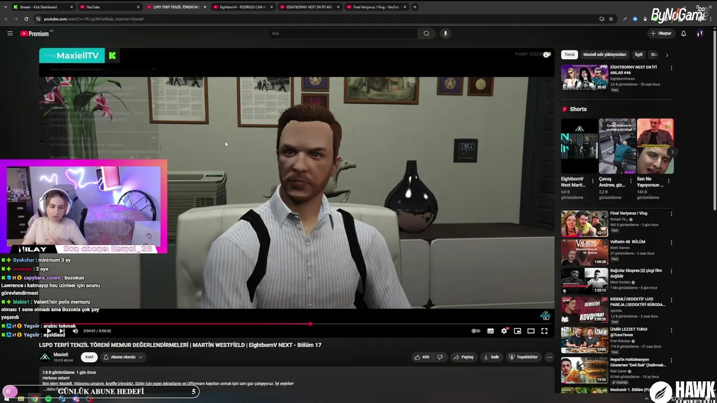Mute the video volume speaker icon
This screenshot has height=403, width=717.
click(75, 331)
